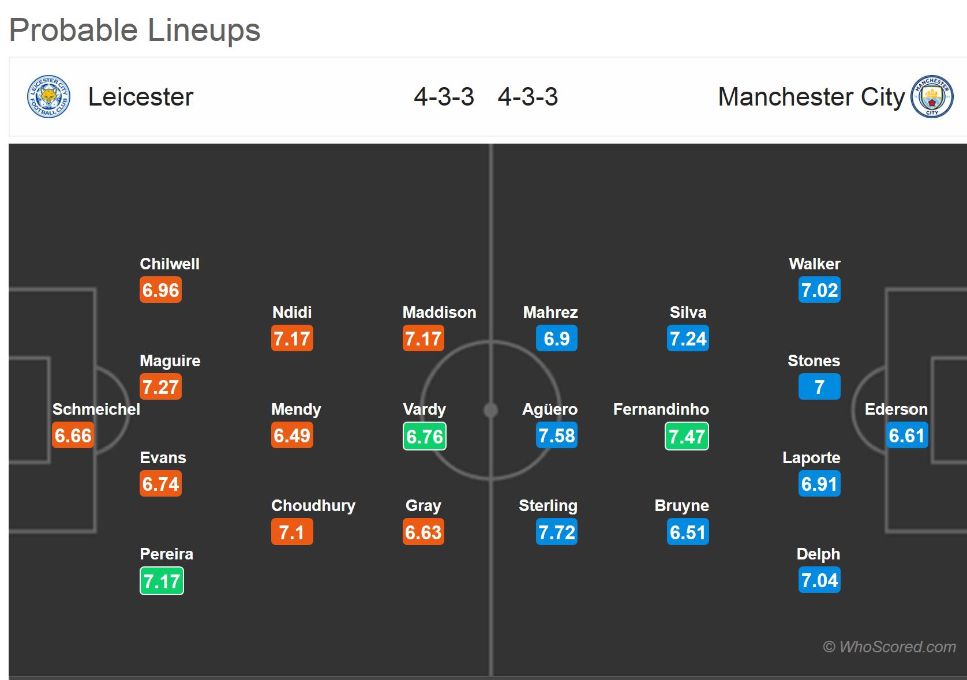Select Ederson's player name
Viewport: 967px width, 680px height.
coord(896,409)
